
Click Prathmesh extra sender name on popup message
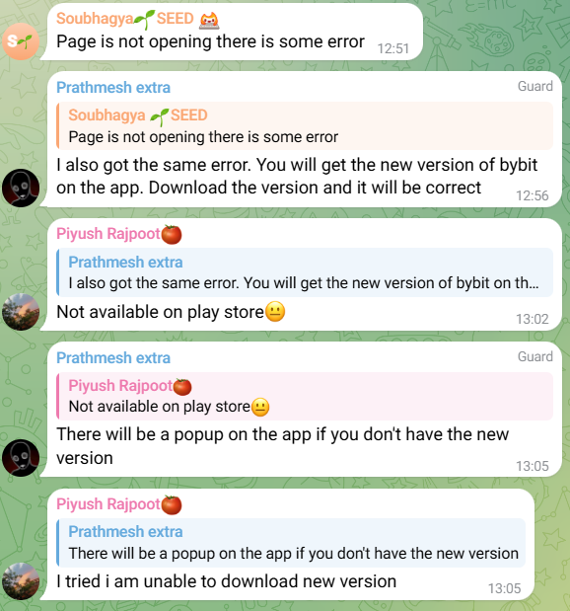coord(113,358)
